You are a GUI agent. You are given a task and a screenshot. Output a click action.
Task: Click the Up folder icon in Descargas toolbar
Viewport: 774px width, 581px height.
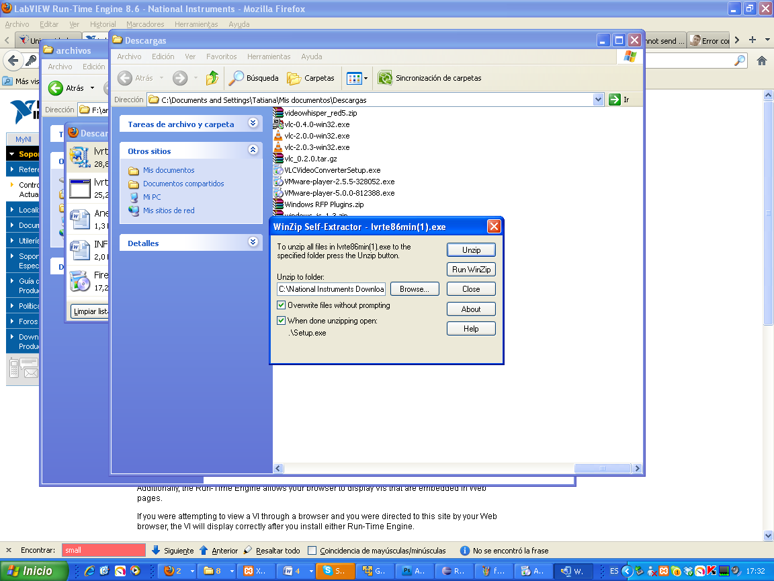212,78
